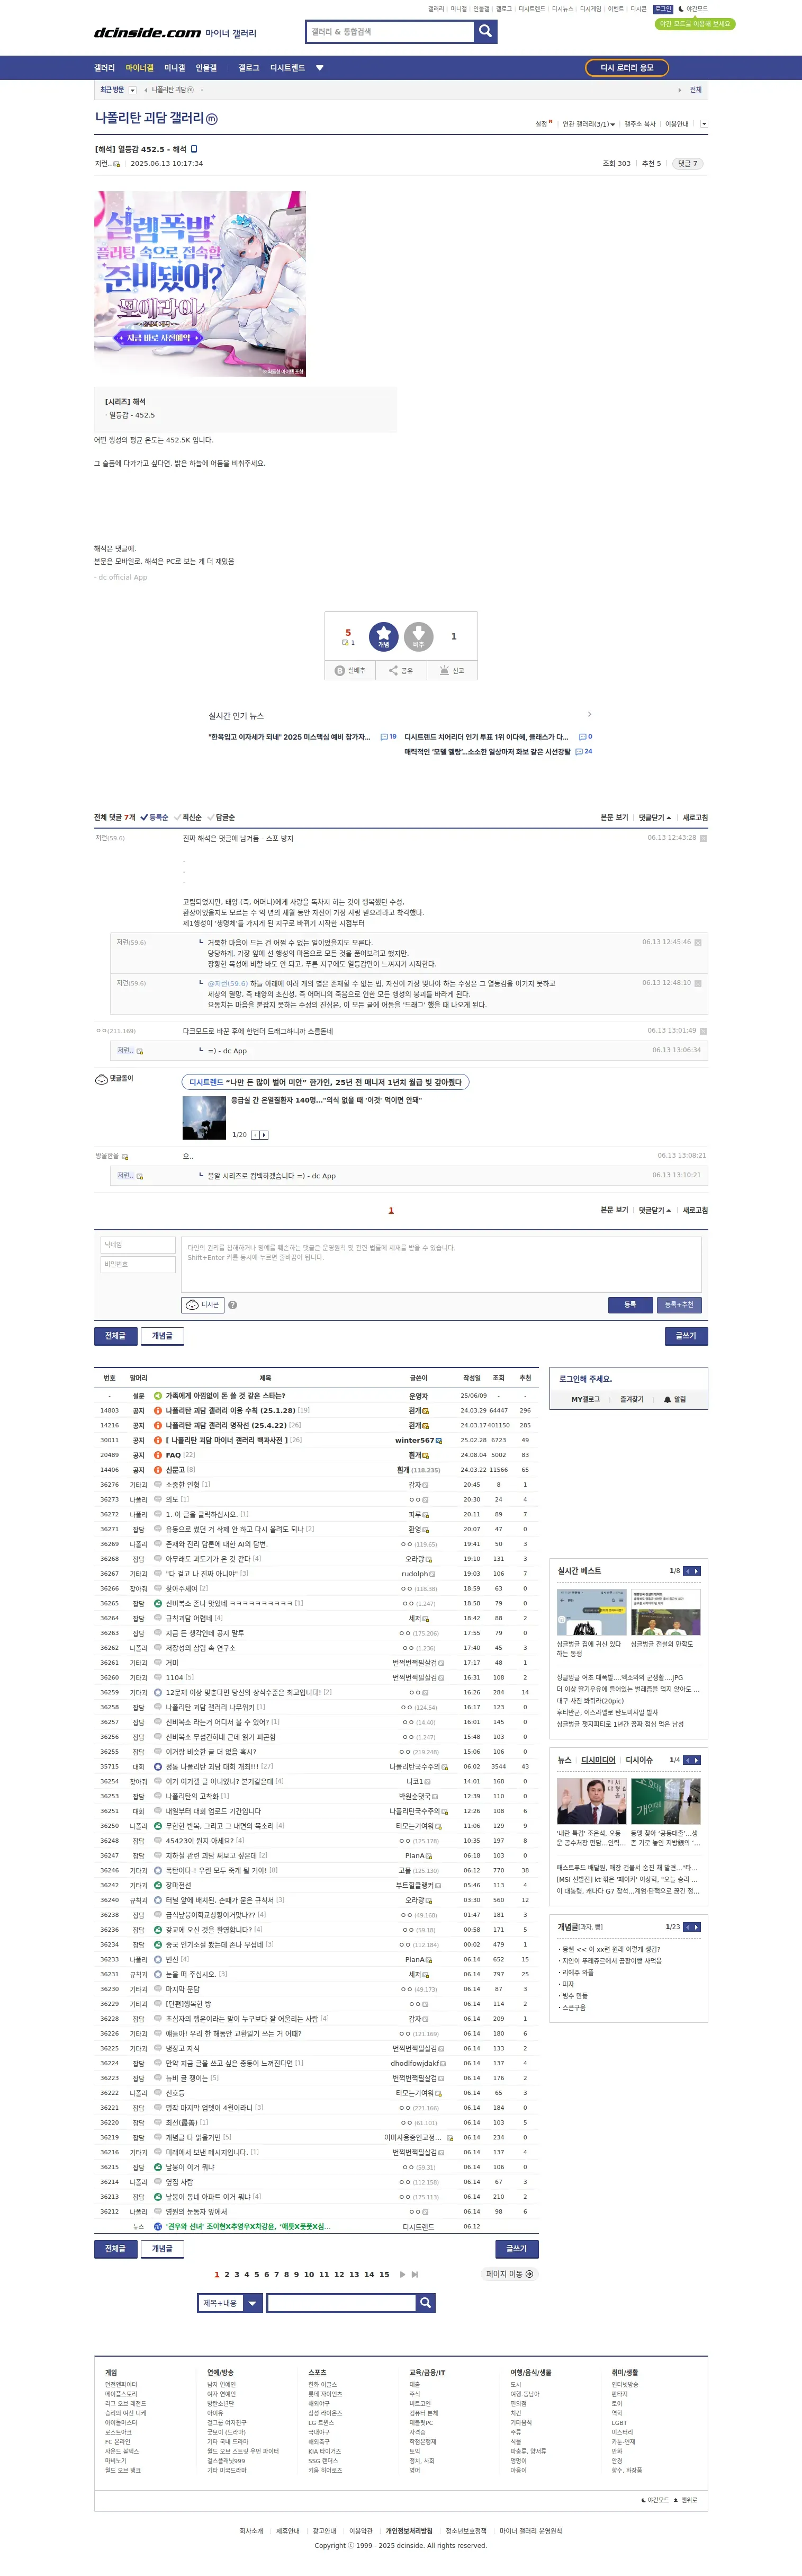802x2576 pixels.
Task: Open 인물갤 in the navigation bar
Action: 206,68
